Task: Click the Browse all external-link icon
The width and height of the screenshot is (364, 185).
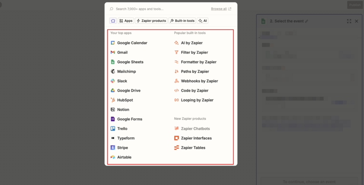Action: point(230,9)
